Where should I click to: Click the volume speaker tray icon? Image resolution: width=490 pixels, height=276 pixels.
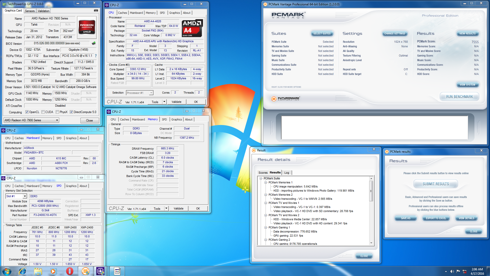[452, 271]
